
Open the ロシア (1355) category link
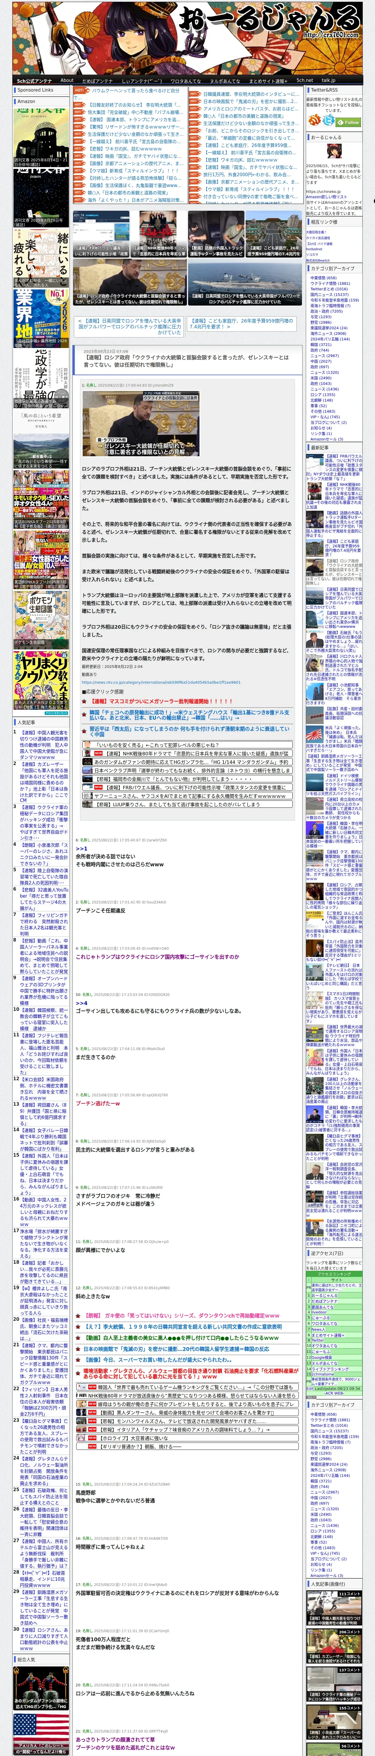(323, 395)
